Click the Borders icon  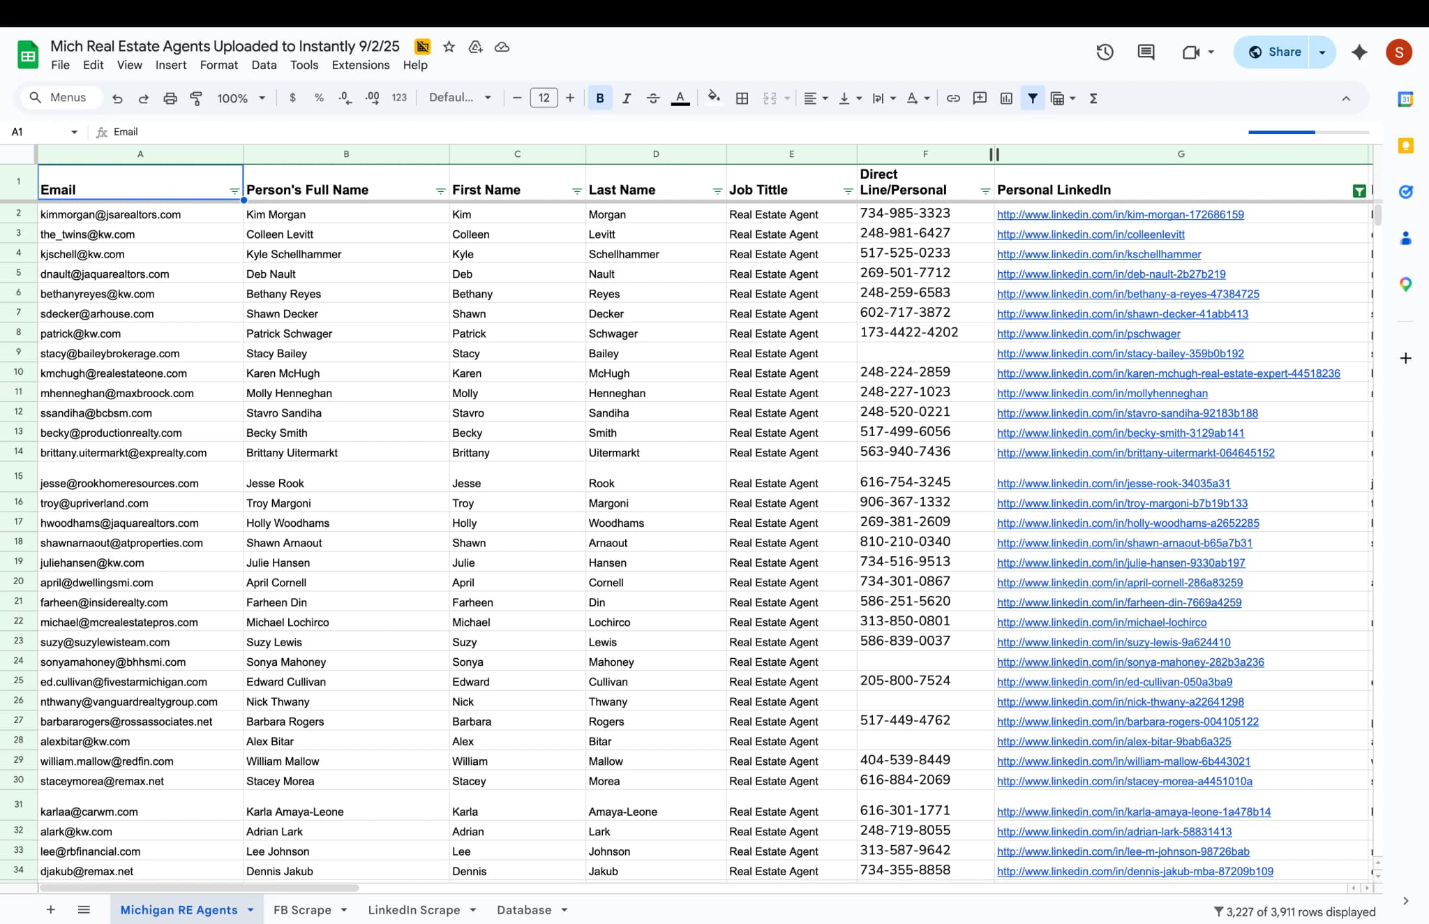tap(742, 98)
